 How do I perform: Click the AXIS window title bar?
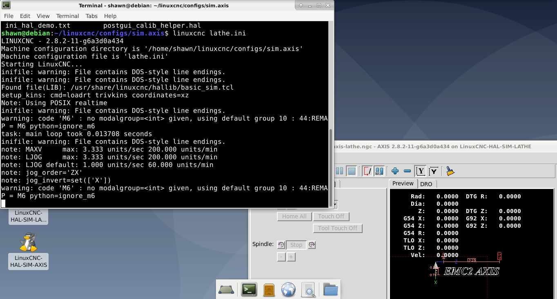[x=445, y=146]
